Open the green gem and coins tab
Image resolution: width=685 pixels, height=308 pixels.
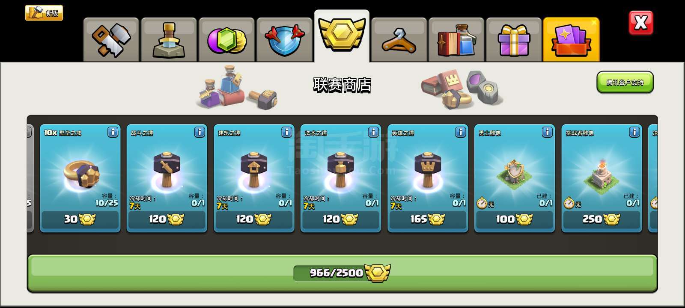[x=226, y=40]
